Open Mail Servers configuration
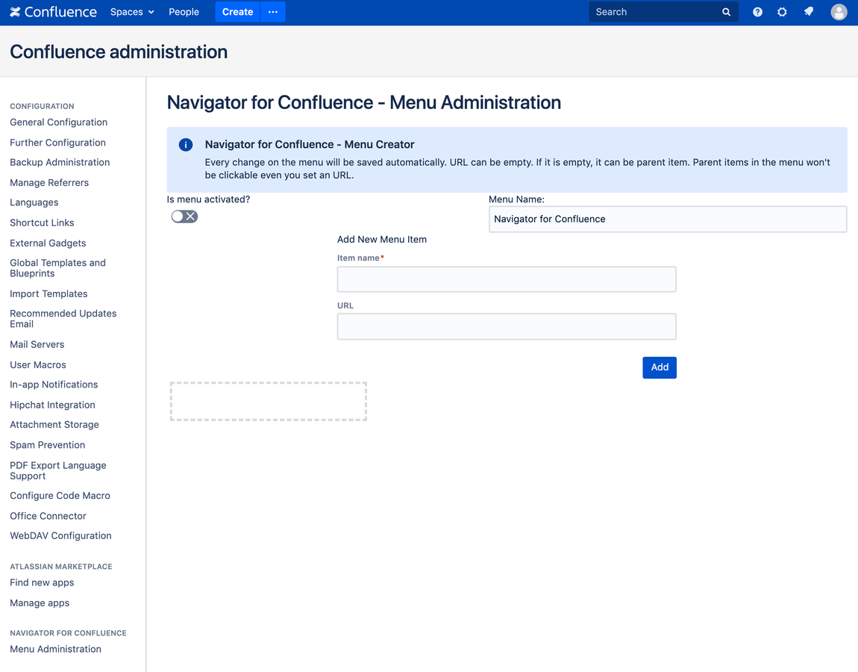This screenshot has height=672, width=858. [x=37, y=344]
